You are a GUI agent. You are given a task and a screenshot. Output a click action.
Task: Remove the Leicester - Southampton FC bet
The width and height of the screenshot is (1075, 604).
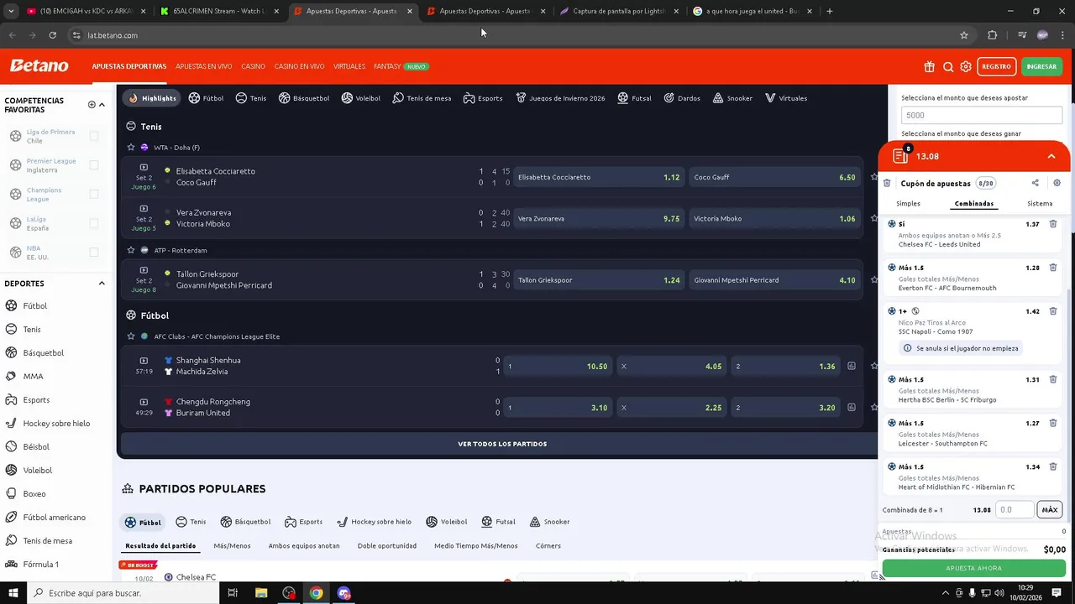click(x=1053, y=423)
